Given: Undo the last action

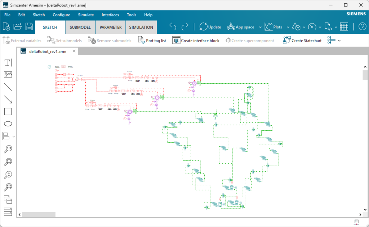Looking at the screenshot, I should click(x=173, y=27).
